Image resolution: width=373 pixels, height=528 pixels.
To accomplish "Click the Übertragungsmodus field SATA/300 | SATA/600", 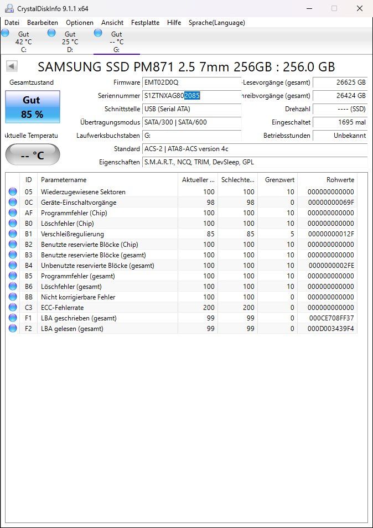I will pyautogui.click(x=192, y=122).
